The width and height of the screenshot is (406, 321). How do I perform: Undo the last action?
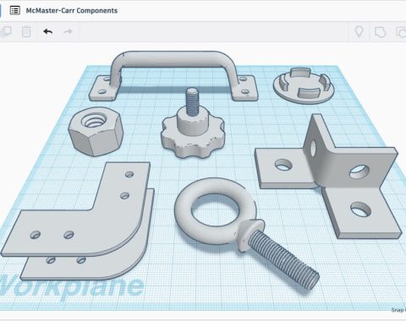[x=48, y=31]
